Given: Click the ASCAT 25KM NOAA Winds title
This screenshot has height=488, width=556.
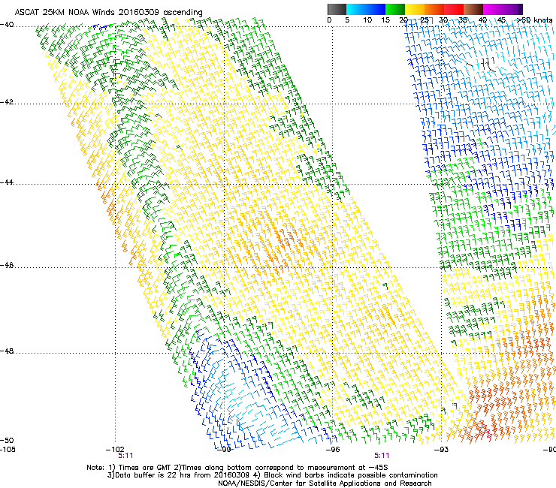Looking at the screenshot, I should point(108,13).
